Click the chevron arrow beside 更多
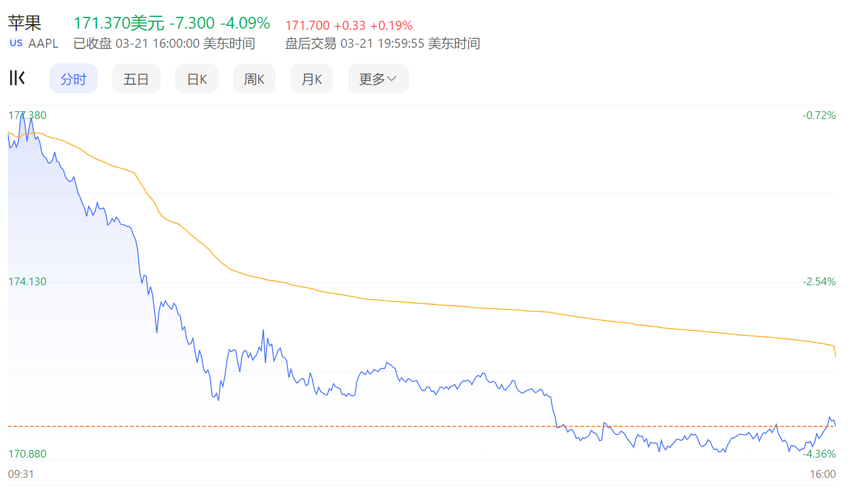851x488 pixels. pos(392,79)
